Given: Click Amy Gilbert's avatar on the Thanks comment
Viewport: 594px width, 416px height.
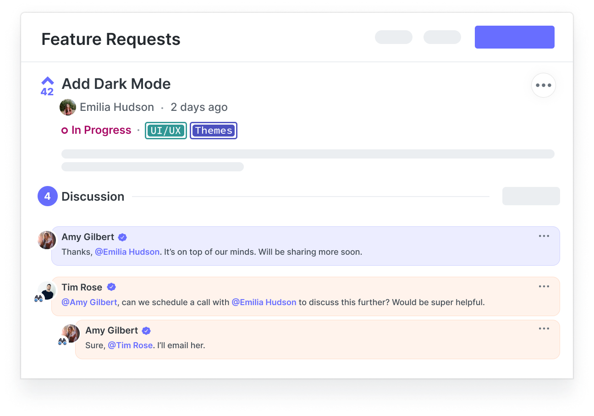Looking at the screenshot, I should point(47,240).
